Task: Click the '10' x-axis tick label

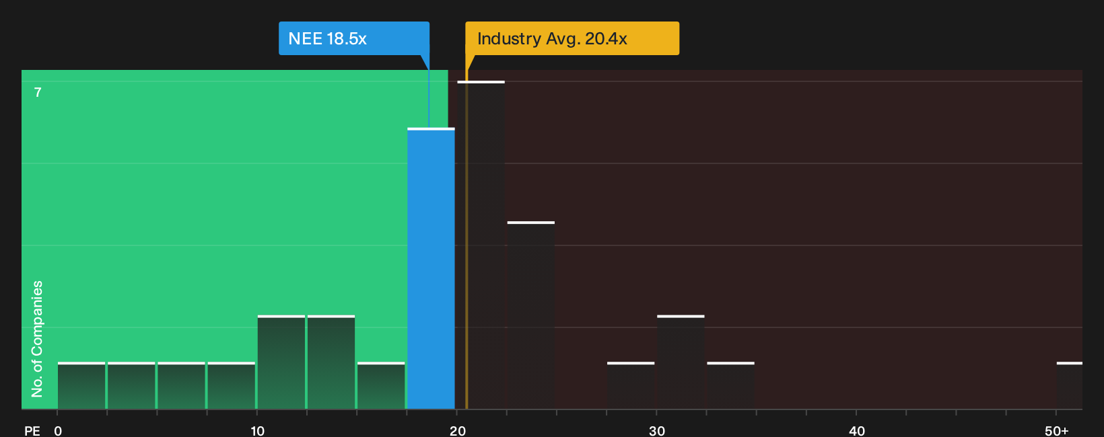Action: click(x=258, y=431)
